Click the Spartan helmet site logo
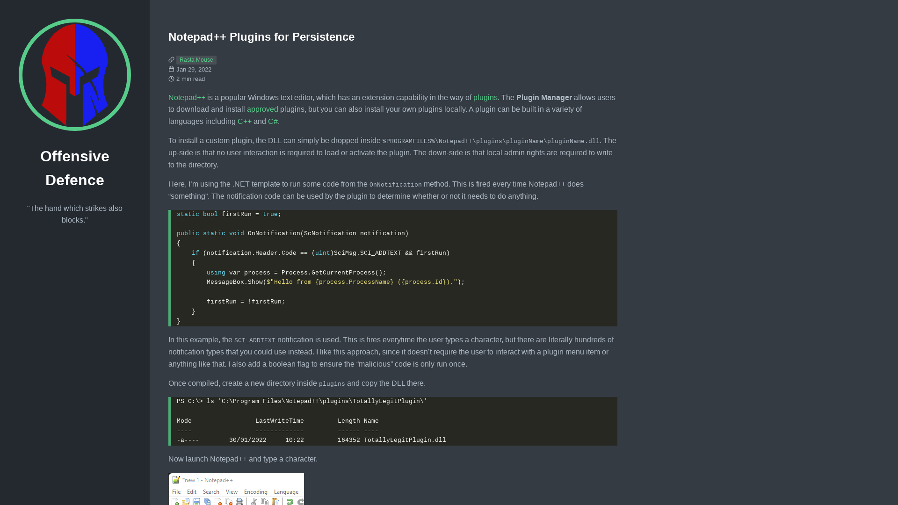Screen dimensions: 898x505 pyautogui.click(x=75, y=75)
